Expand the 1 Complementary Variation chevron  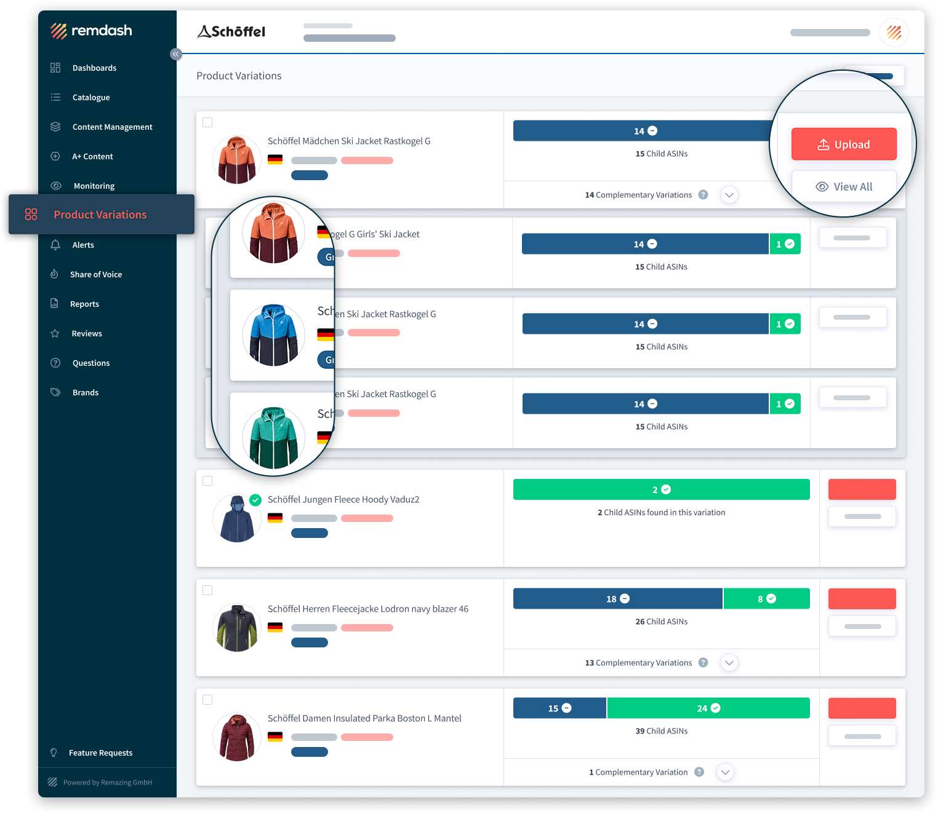pos(726,772)
